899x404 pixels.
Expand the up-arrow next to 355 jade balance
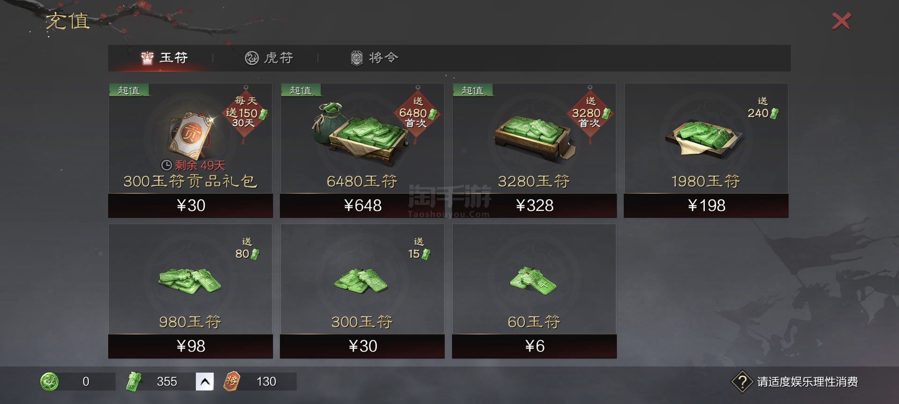[x=205, y=381]
